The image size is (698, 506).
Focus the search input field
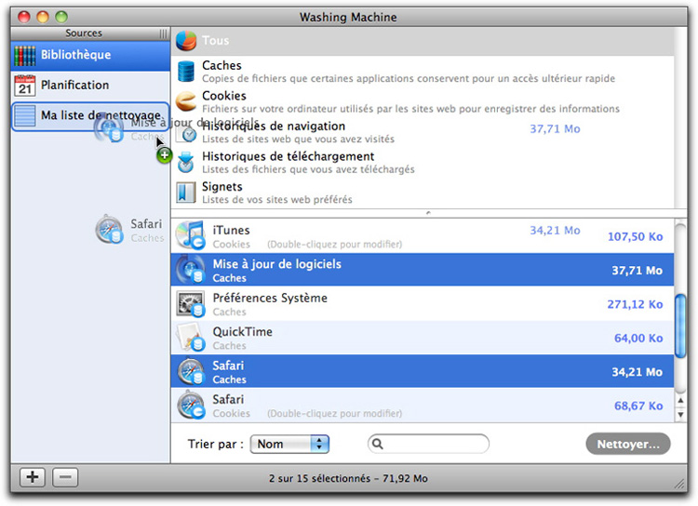click(x=428, y=444)
